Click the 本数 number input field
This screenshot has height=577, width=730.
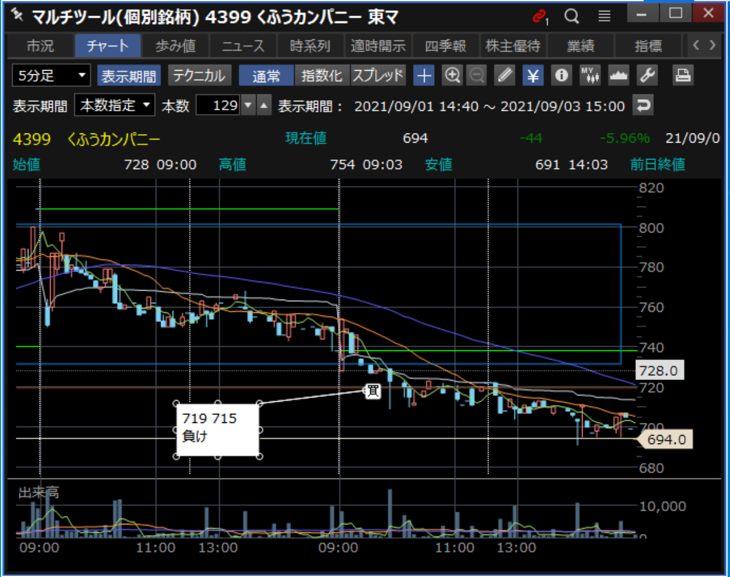pos(219,106)
